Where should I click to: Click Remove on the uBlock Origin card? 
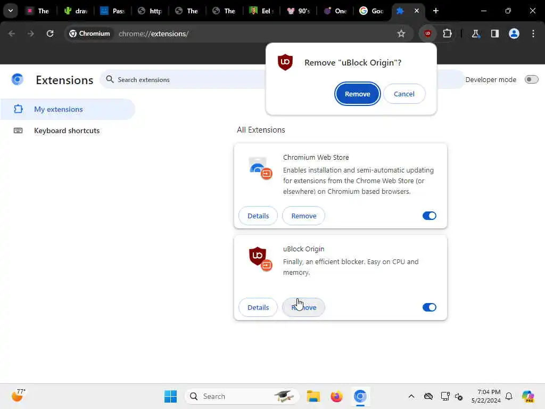click(303, 307)
